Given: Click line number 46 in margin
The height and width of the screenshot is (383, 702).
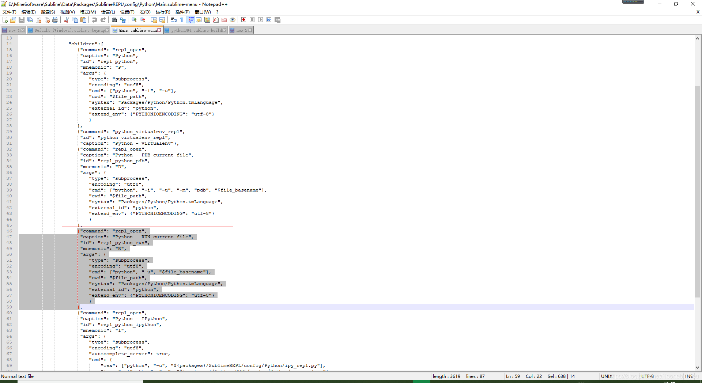Looking at the screenshot, I should (9, 231).
